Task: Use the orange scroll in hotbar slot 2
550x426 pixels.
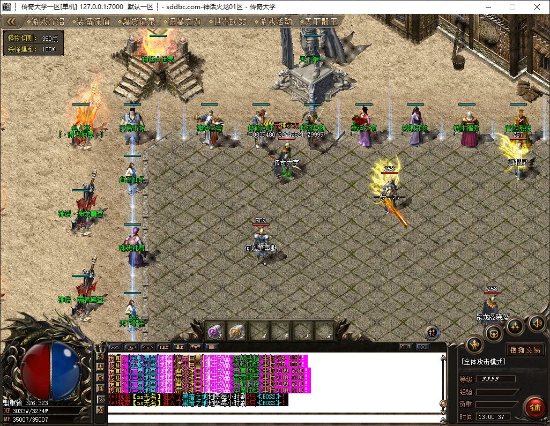Action: click(237, 331)
